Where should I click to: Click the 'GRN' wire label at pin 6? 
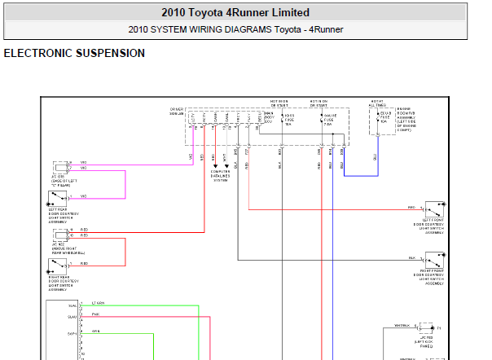pos(95,331)
